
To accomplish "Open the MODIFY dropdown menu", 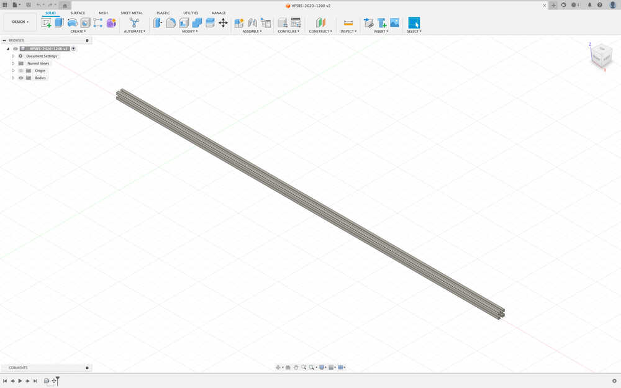I will tap(189, 31).
